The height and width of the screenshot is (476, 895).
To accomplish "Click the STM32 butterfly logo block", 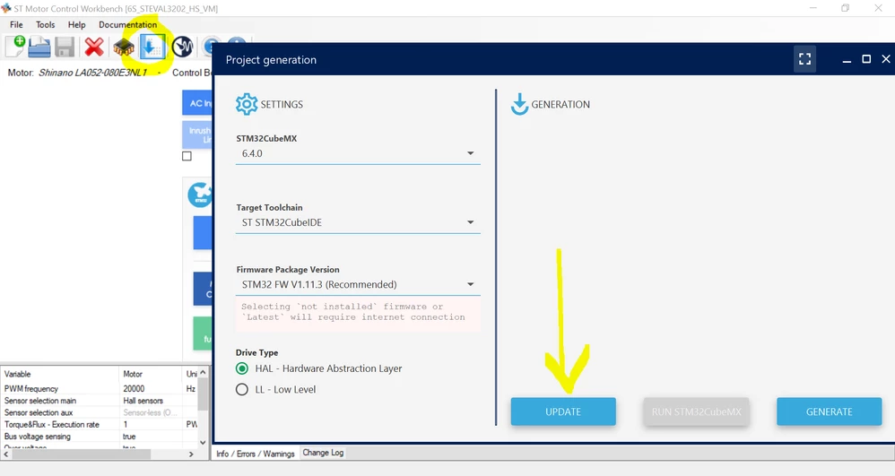I will click(x=200, y=194).
